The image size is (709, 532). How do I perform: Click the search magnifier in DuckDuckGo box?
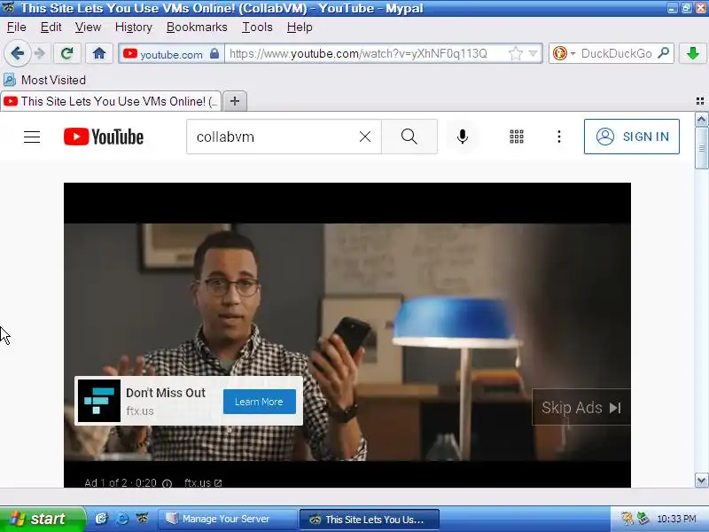[663, 53]
